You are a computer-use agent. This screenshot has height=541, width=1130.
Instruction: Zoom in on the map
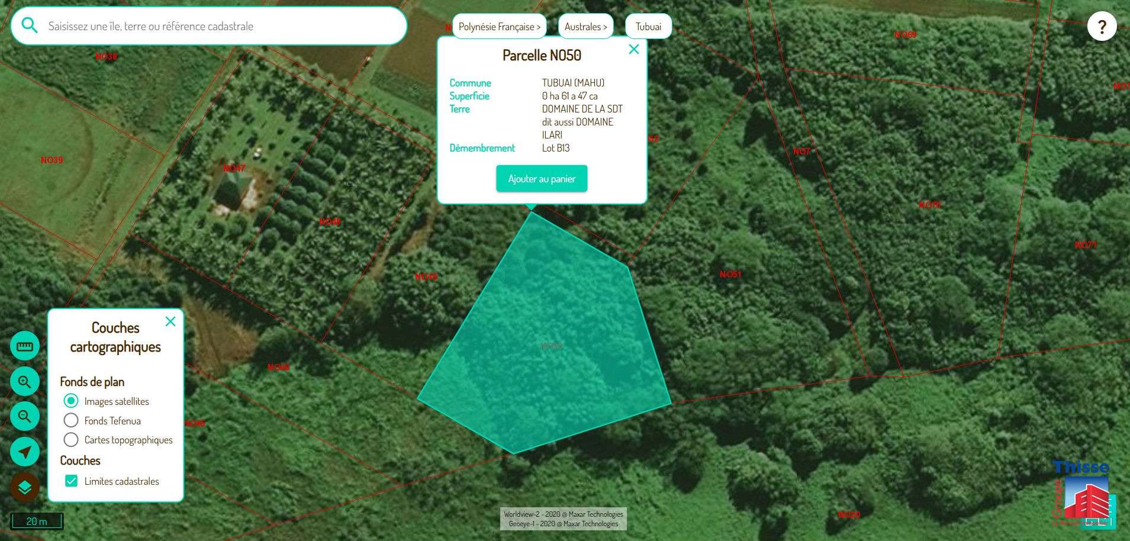click(x=25, y=382)
